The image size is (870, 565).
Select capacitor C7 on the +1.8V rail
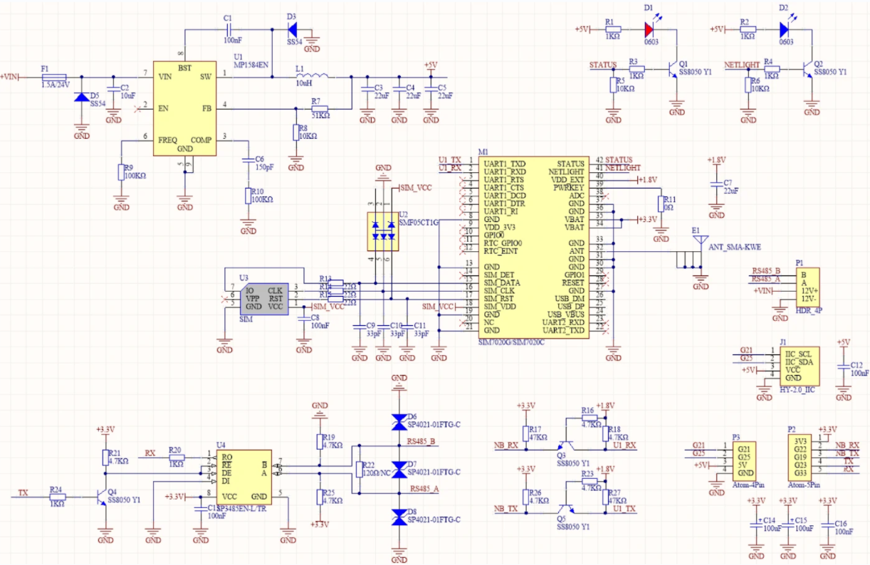point(716,186)
